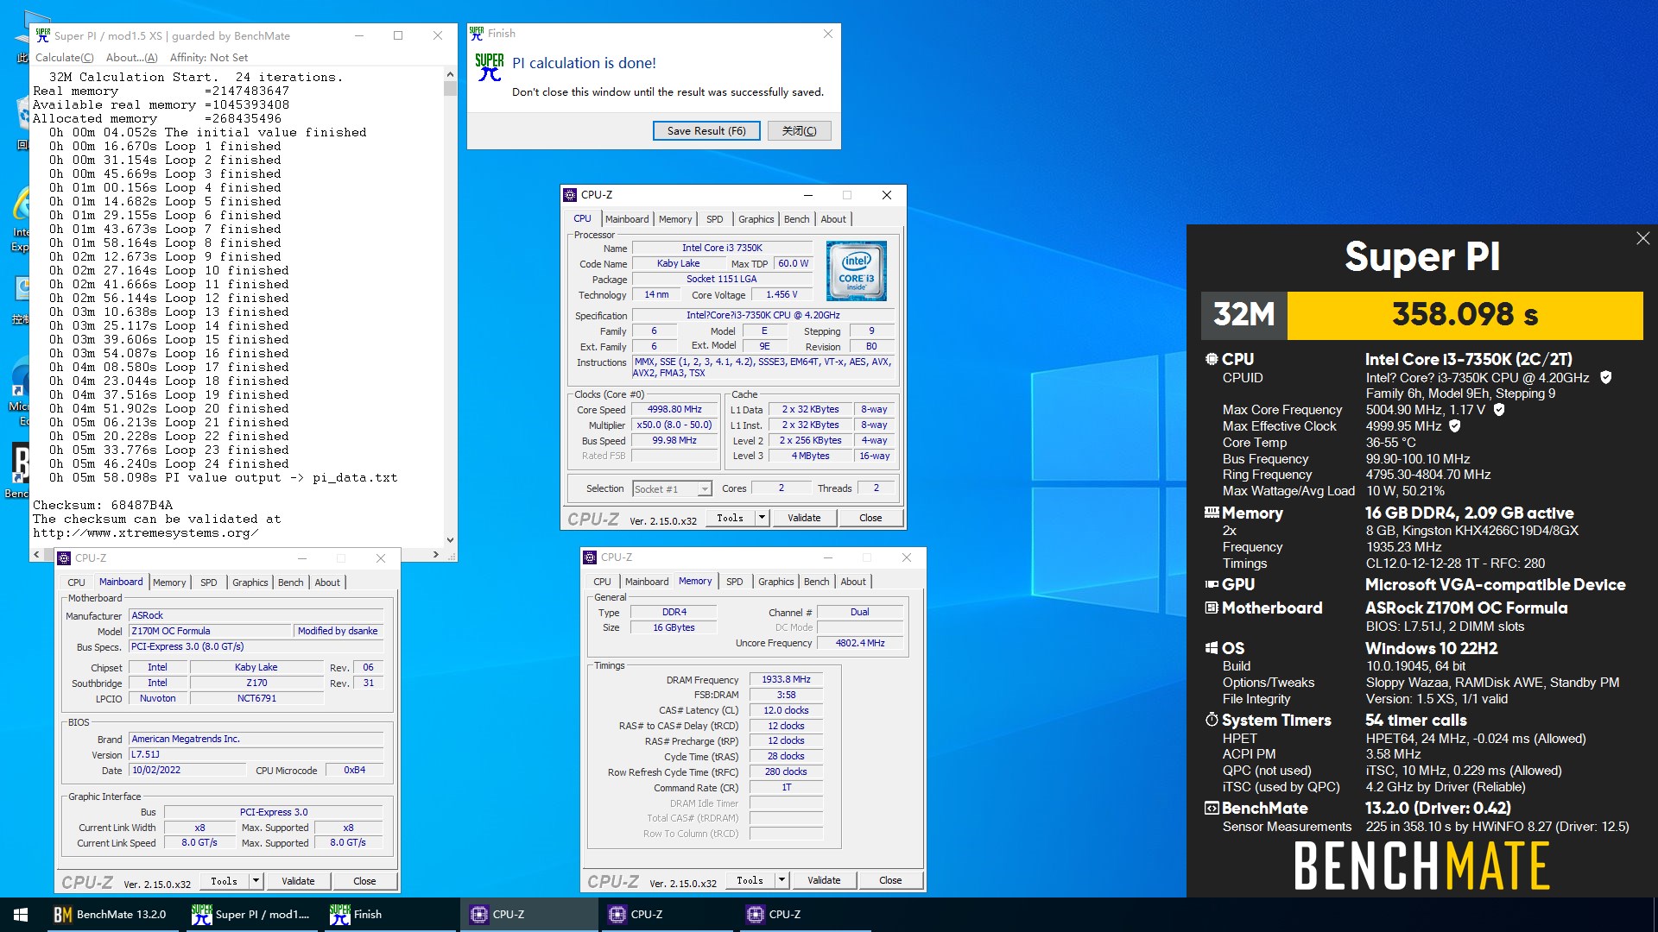Viewport: 1658px width, 932px height.
Task: Click Affinity: Not Set in Super PI
Action: [x=209, y=58]
